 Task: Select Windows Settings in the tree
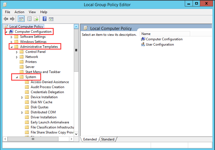coord(33,42)
